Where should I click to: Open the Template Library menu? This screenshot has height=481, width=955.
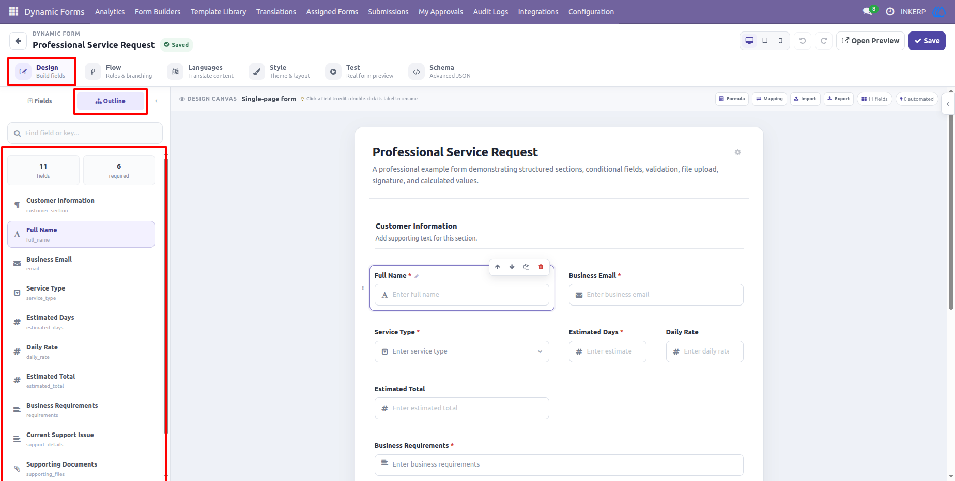coord(218,11)
